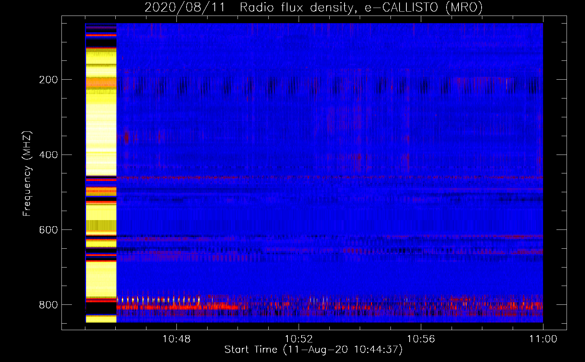Select the 10:56 time tick label
The image size is (585, 362).
coord(421,339)
